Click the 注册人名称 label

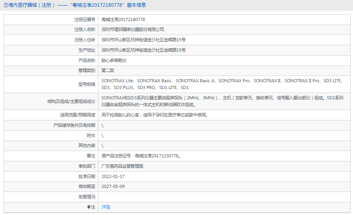point(84,29)
